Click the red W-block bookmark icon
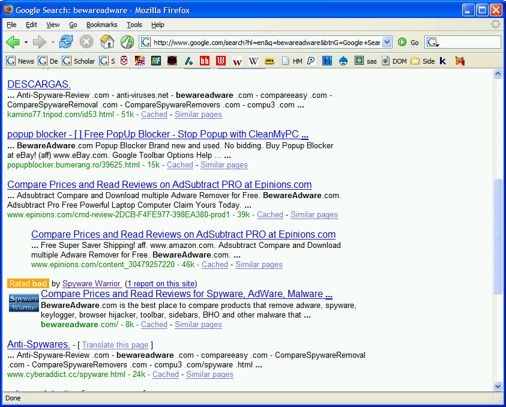The width and height of the screenshot is (506, 407). click(221, 61)
